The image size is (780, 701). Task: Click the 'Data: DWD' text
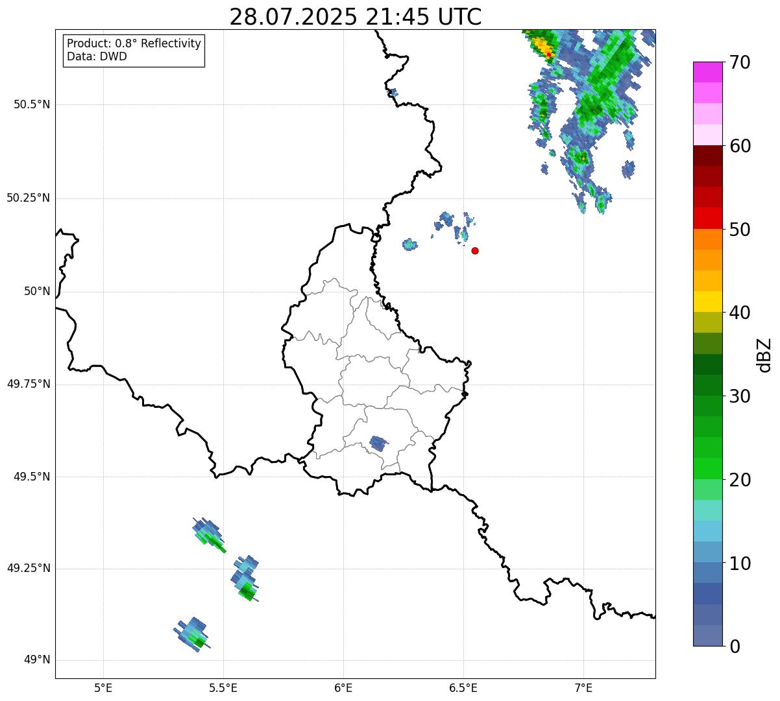tap(97, 56)
